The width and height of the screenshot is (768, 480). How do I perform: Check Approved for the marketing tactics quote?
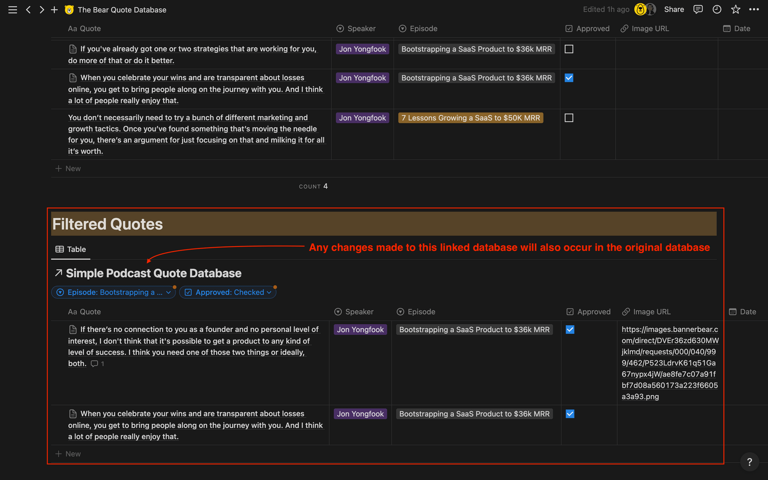coord(569,118)
